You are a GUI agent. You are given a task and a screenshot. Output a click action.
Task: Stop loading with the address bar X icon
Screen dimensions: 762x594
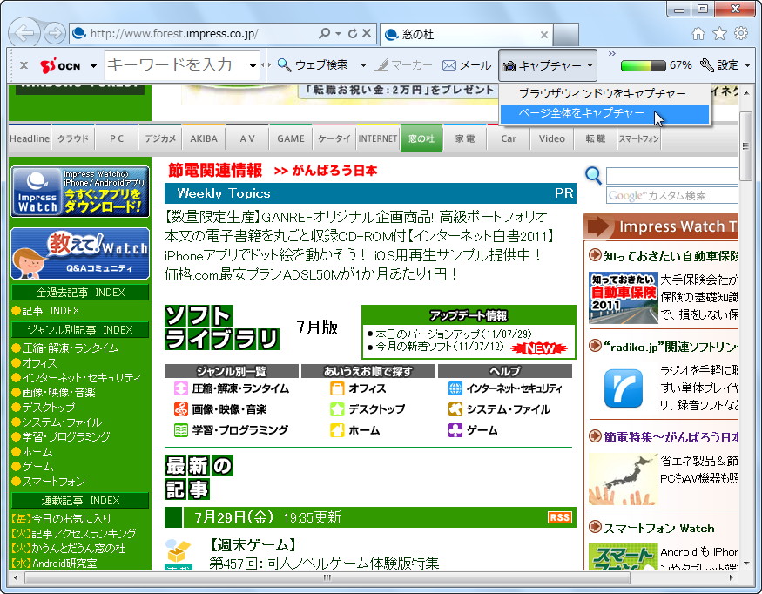tap(367, 33)
